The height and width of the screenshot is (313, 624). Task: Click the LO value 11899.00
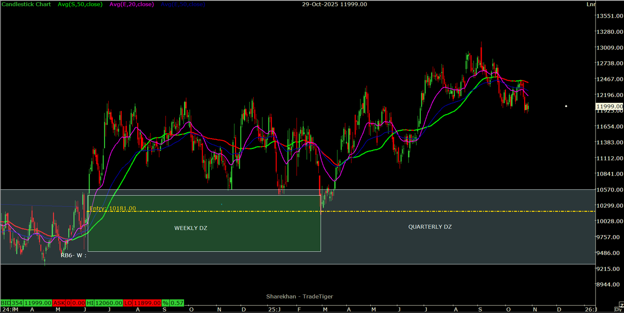146,303
